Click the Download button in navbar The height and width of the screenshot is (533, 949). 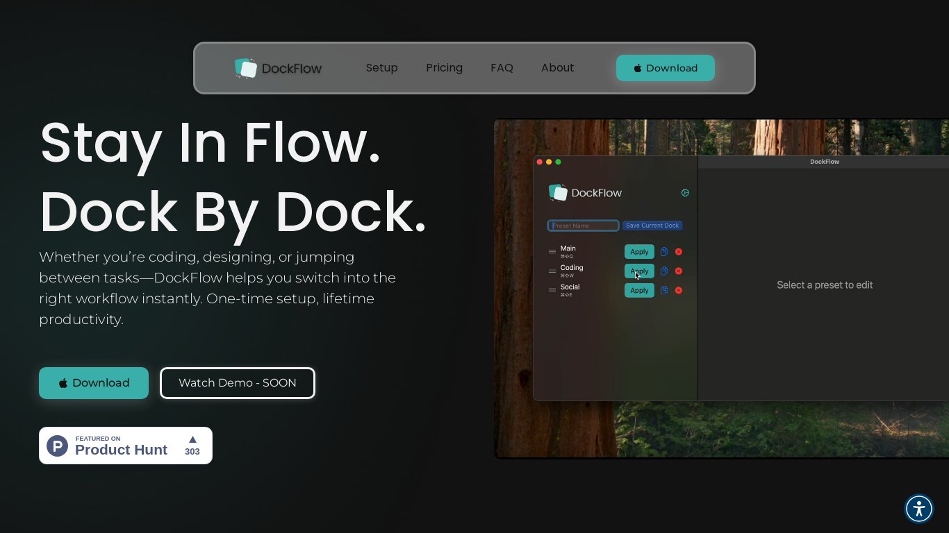coord(666,68)
